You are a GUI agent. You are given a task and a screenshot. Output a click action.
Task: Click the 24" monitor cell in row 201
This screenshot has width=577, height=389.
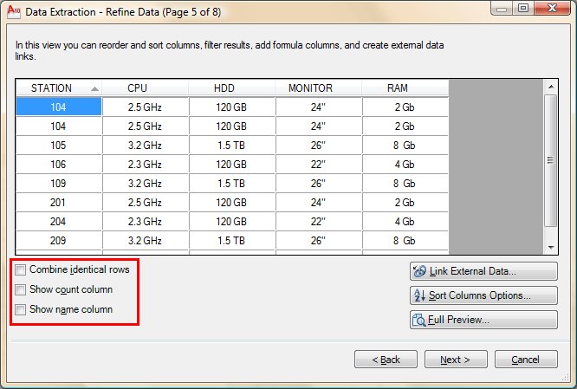318,203
